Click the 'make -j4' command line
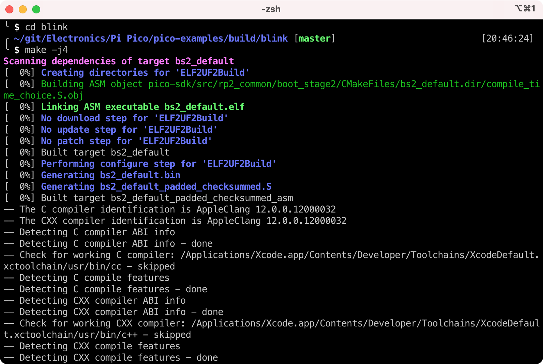 pos(46,50)
